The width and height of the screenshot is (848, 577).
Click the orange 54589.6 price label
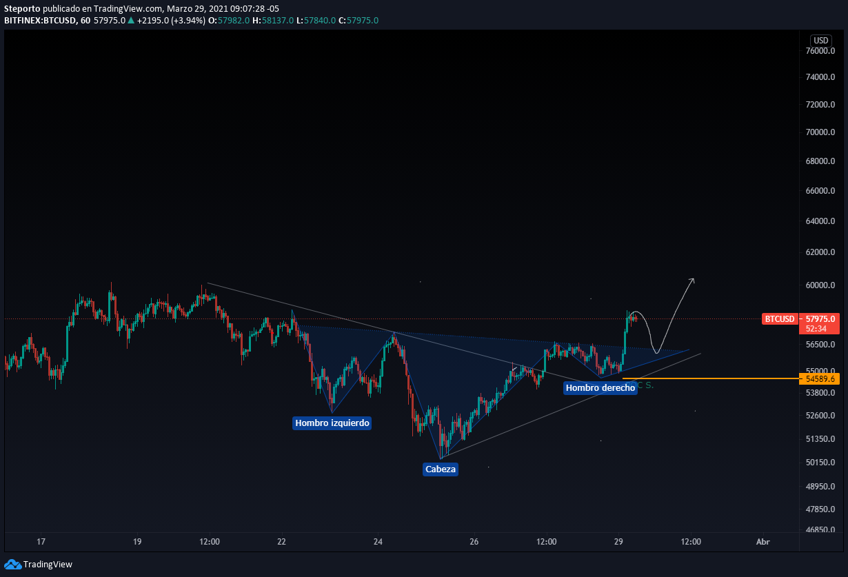point(820,378)
